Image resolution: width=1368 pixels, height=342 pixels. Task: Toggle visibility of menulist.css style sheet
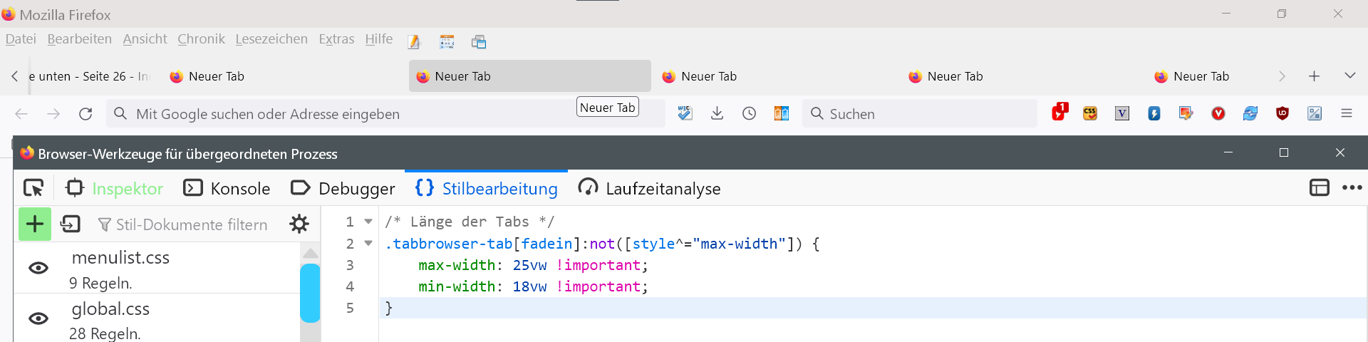[38, 268]
